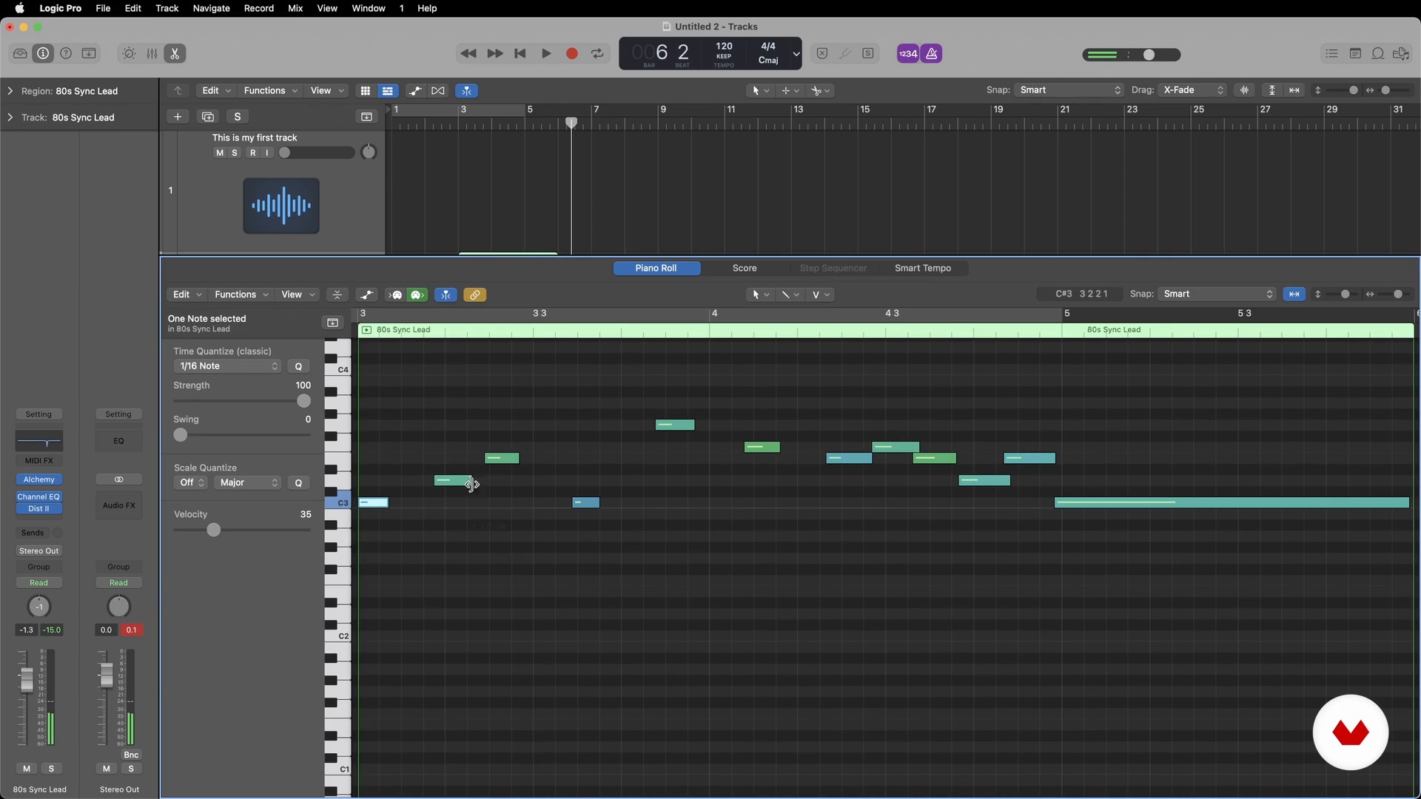Toggle Solo S button in control bar

[868, 53]
